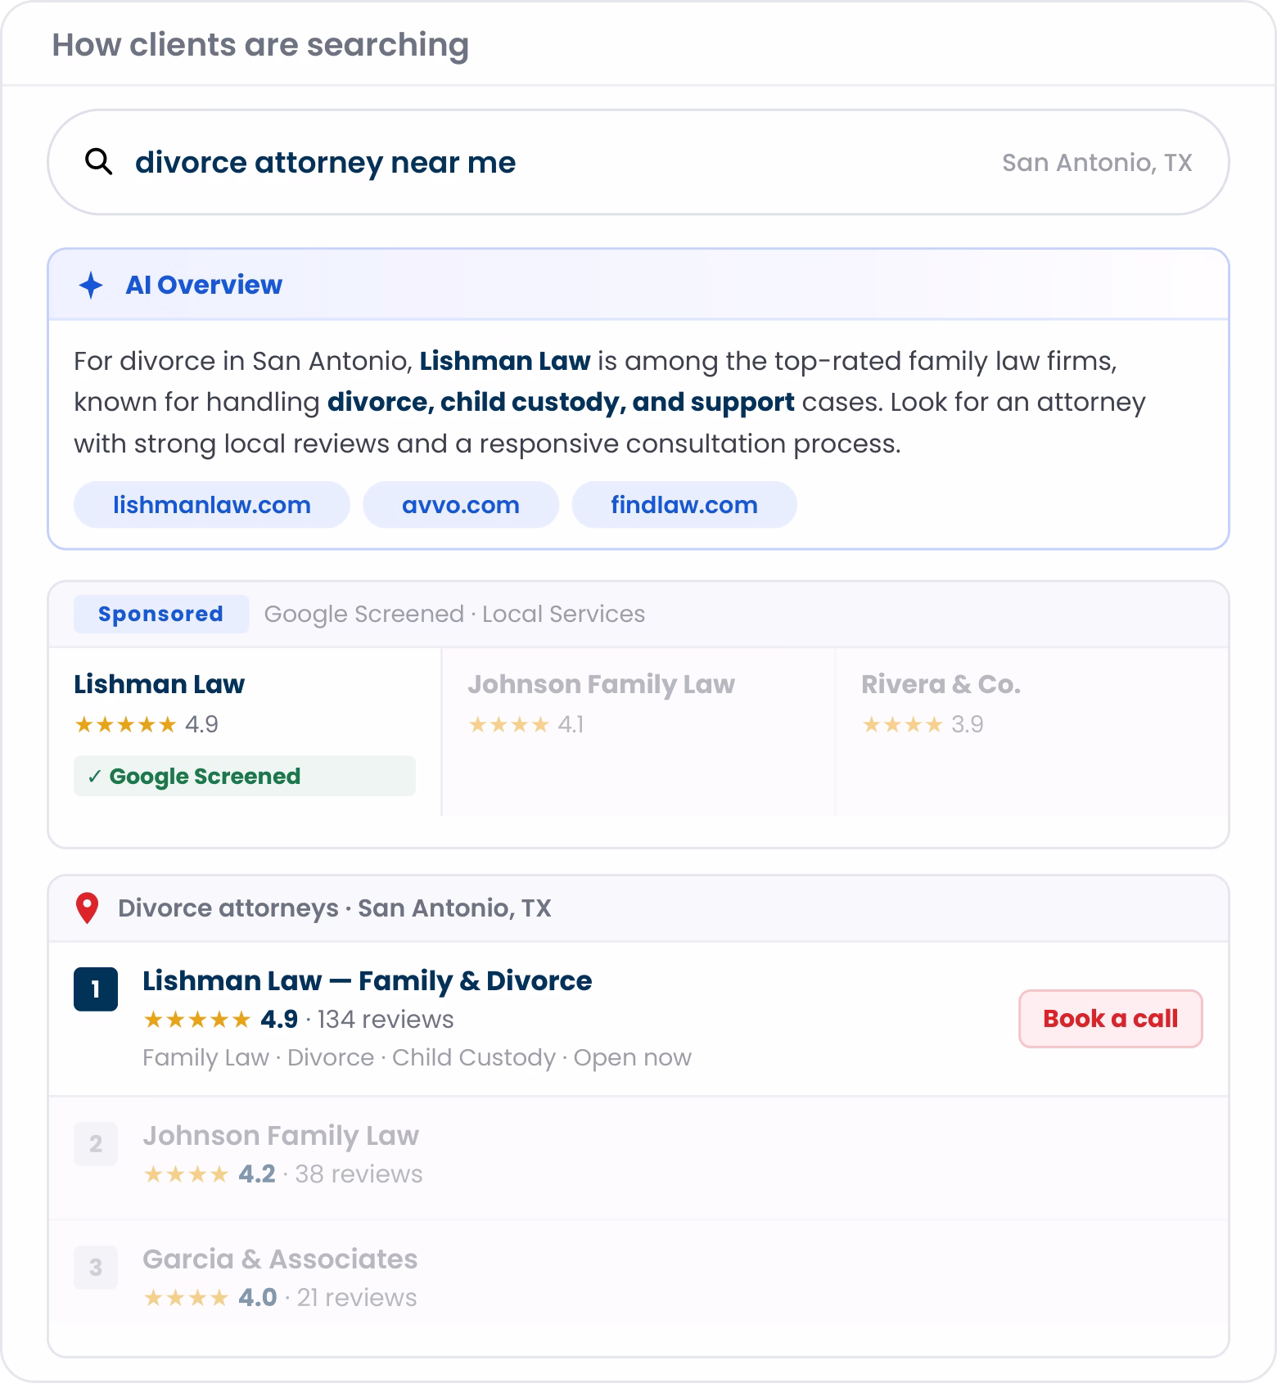1277x1383 pixels.
Task: Click the AI Overview heading
Action: click(x=204, y=285)
